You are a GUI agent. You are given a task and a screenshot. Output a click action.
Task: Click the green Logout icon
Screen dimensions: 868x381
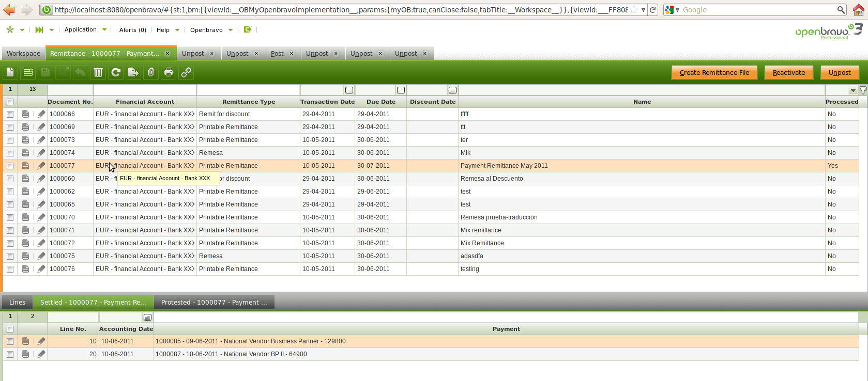tap(248, 30)
